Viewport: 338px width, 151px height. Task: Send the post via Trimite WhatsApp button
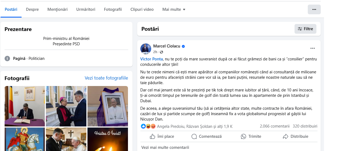(251, 136)
